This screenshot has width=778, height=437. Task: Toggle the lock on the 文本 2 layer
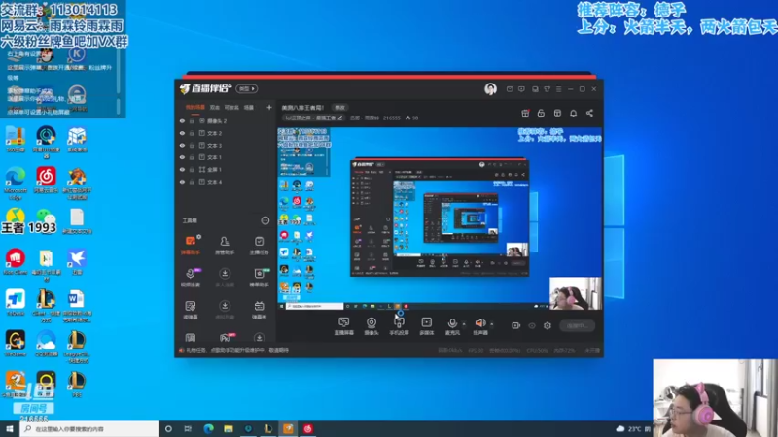192,133
